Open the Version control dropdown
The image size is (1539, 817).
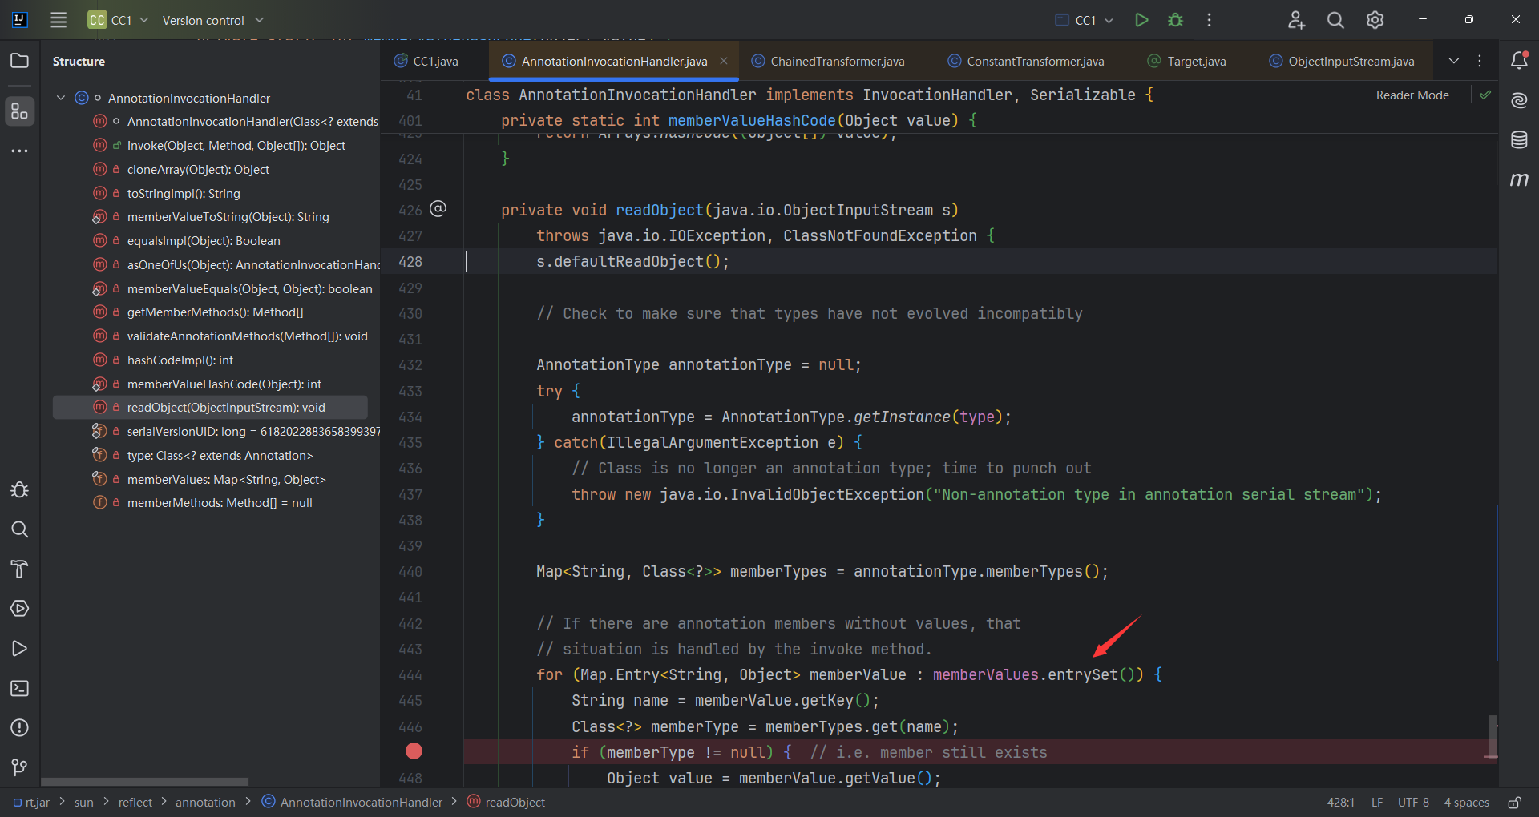pyautogui.click(x=213, y=20)
